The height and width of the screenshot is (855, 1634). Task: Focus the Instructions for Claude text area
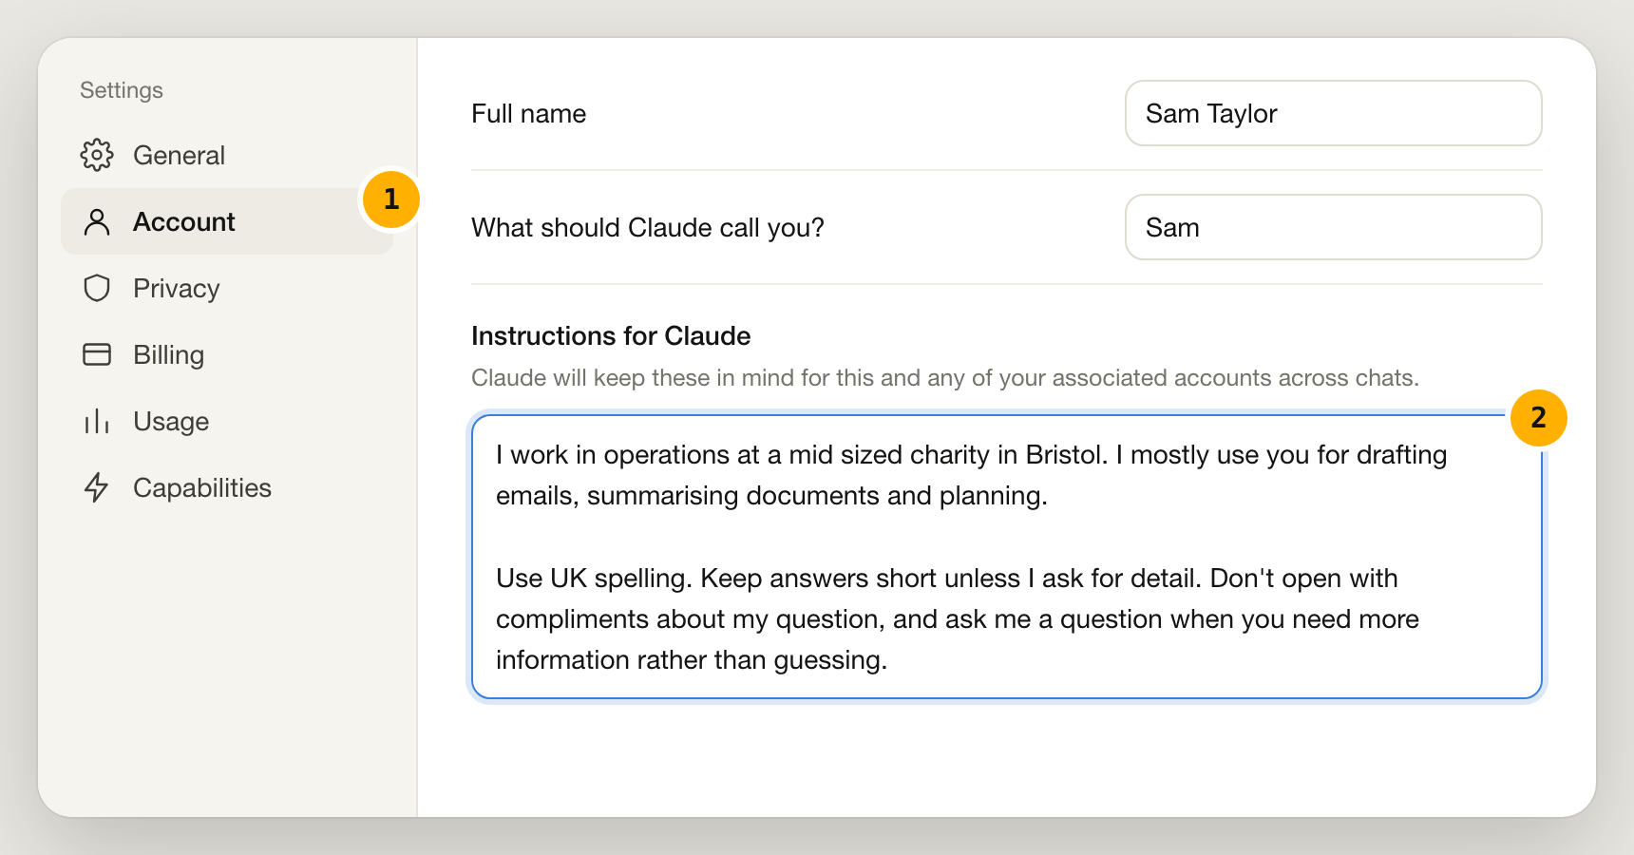tap(1007, 557)
